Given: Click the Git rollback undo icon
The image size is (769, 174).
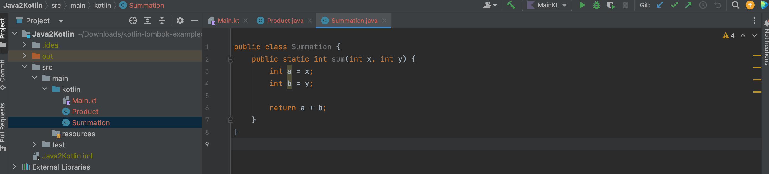Looking at the screenshot, I should click(x=718, y=5).
